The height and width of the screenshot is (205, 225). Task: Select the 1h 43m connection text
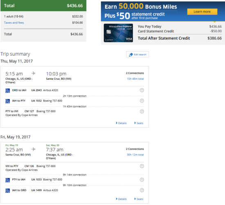click(74, 106)
